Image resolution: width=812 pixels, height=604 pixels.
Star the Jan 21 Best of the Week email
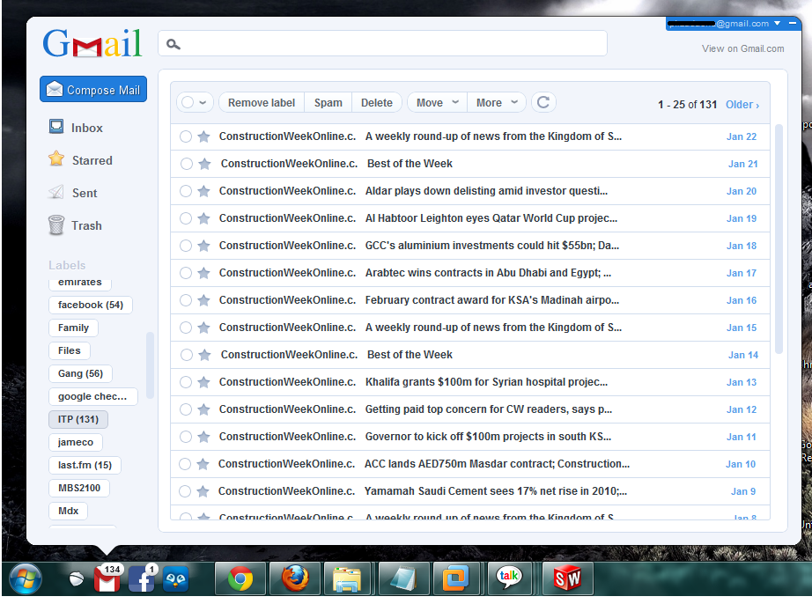point(205,164)
